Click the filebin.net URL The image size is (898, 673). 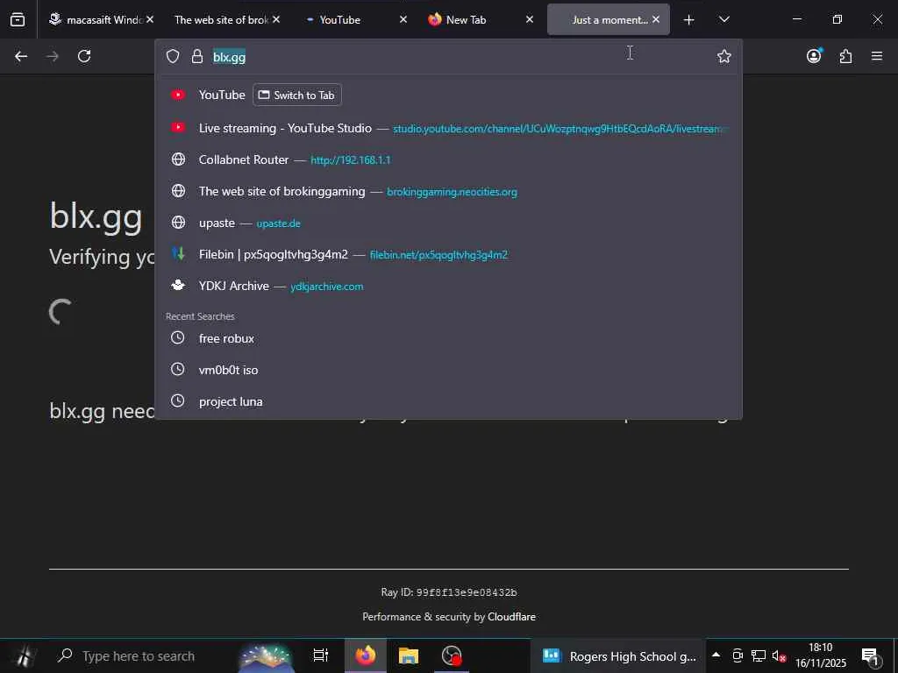(438, 255)
